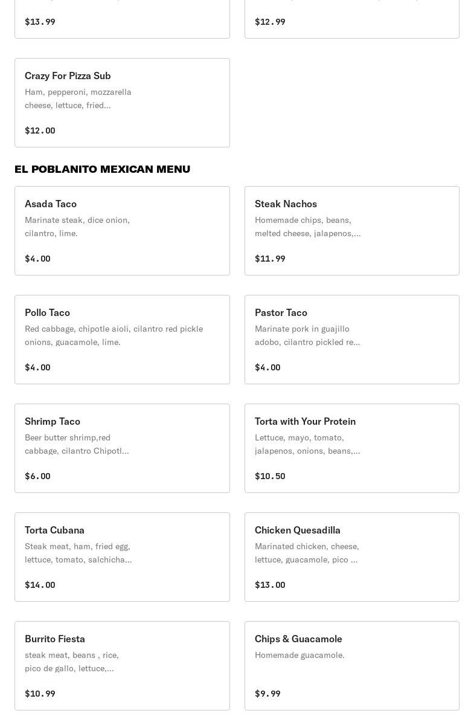Select the Torta Cubana card
Screen dimensions: 474x722
[122, 556]
